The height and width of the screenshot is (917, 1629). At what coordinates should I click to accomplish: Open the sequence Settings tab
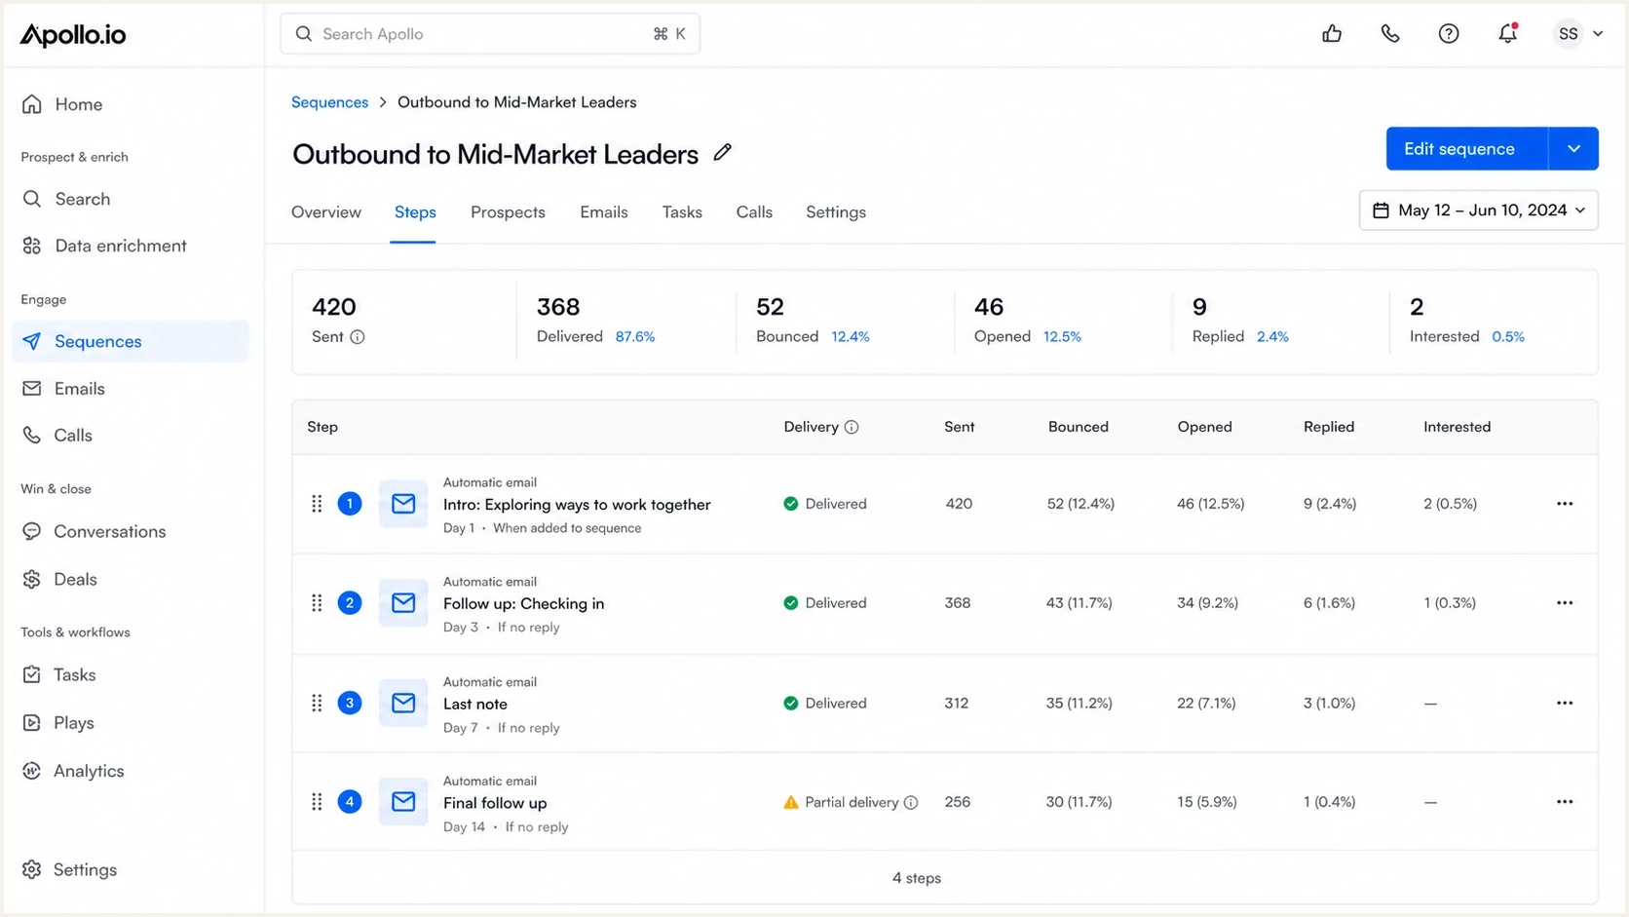836,212
